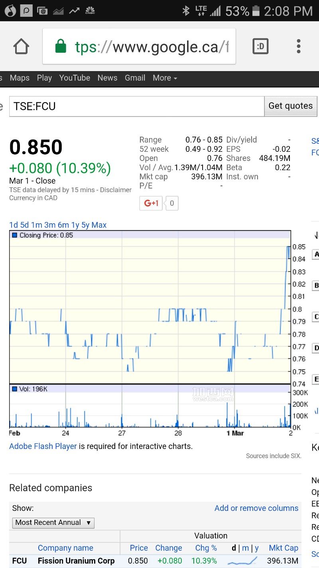Click the 0.850 current price
This screenshot has width=319, height=568.
36,147
